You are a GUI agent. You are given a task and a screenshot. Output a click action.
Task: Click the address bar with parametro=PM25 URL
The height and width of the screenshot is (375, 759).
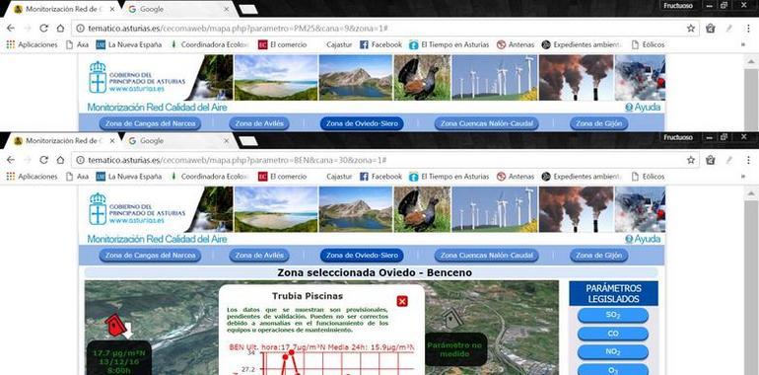384,28
